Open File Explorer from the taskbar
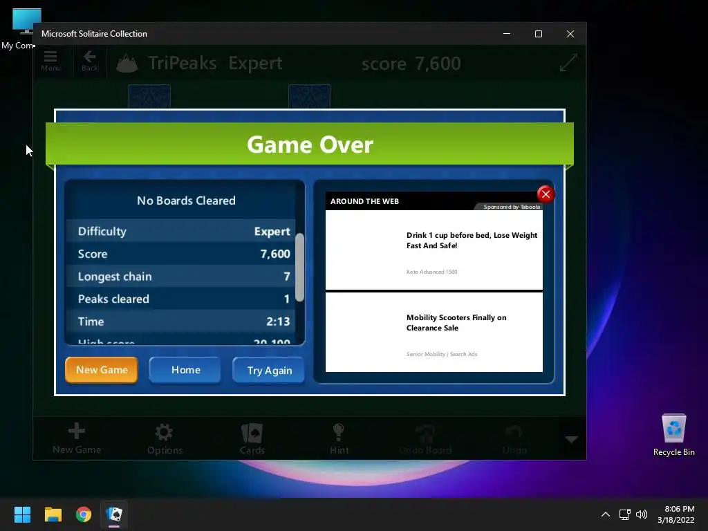Viewport: 708px width, 531px height. click(53, 514)
